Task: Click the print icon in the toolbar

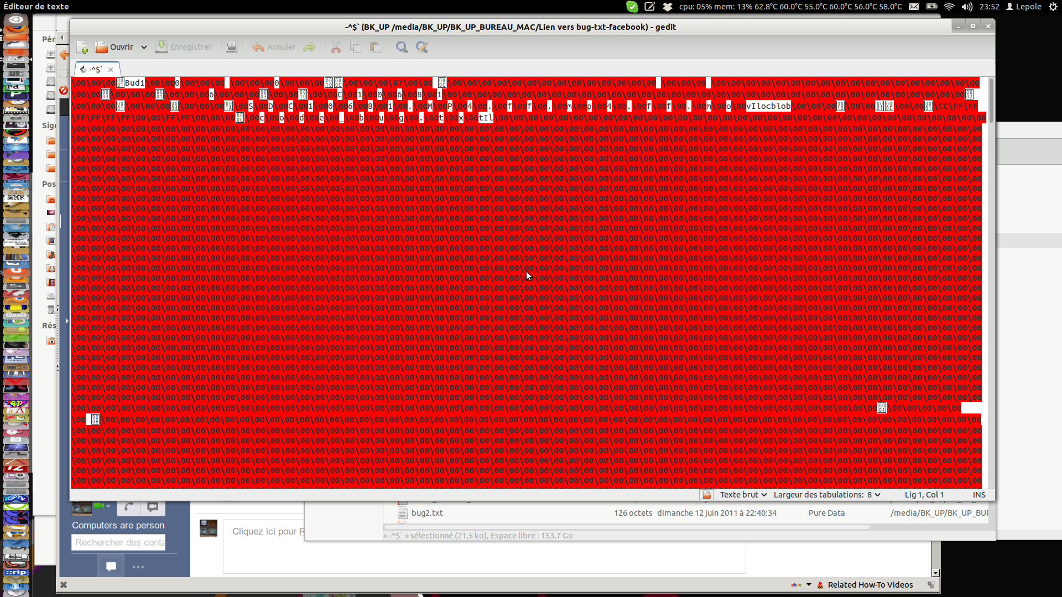Action: click(232, 48)
